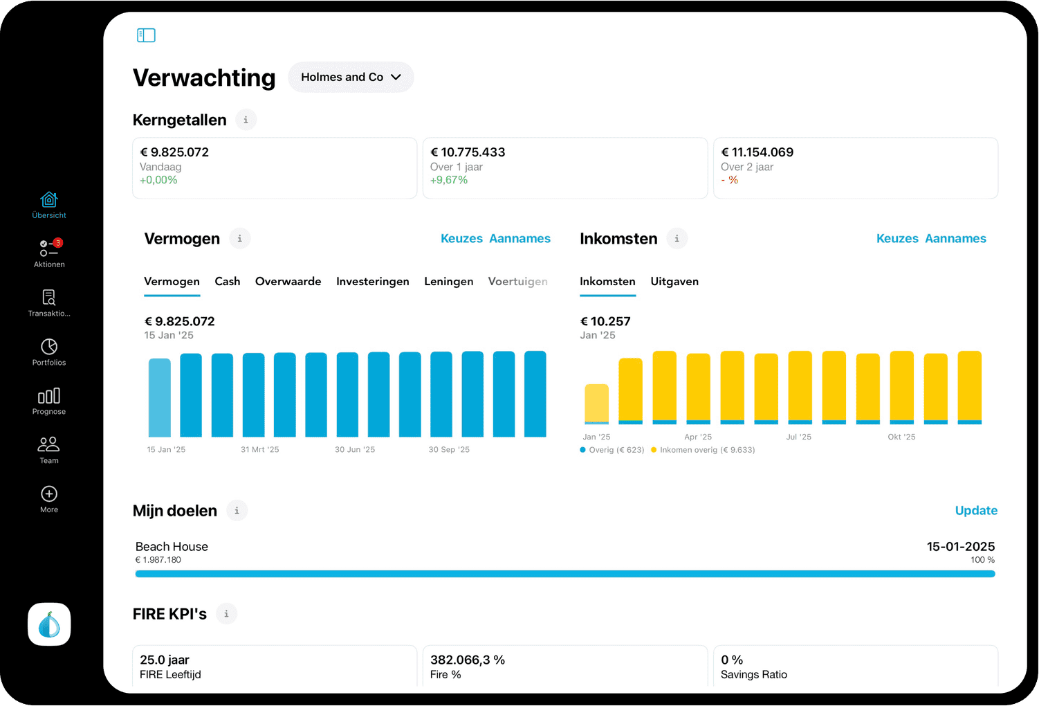1039x706 pixels.
Task: Open the Team section
Action: tap(49, 450)
